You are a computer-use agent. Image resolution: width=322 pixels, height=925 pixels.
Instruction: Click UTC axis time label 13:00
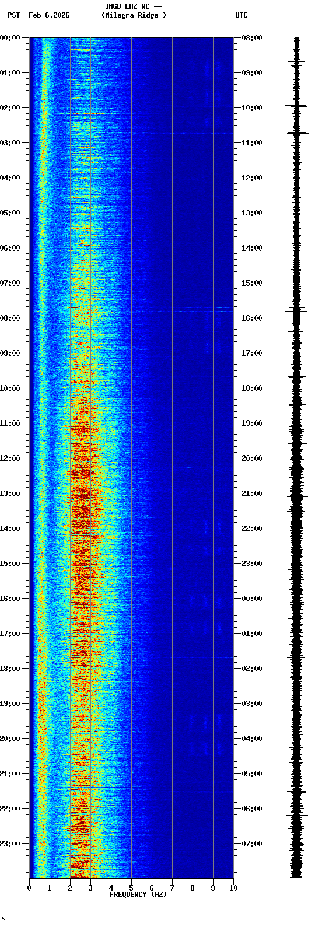click(x=252, y=213)
